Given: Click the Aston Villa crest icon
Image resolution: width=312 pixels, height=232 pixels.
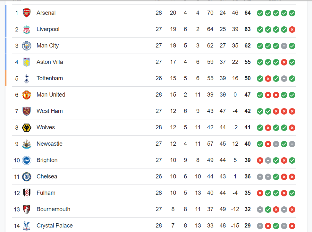Looking at the screenshot, I should click(27, 62).
